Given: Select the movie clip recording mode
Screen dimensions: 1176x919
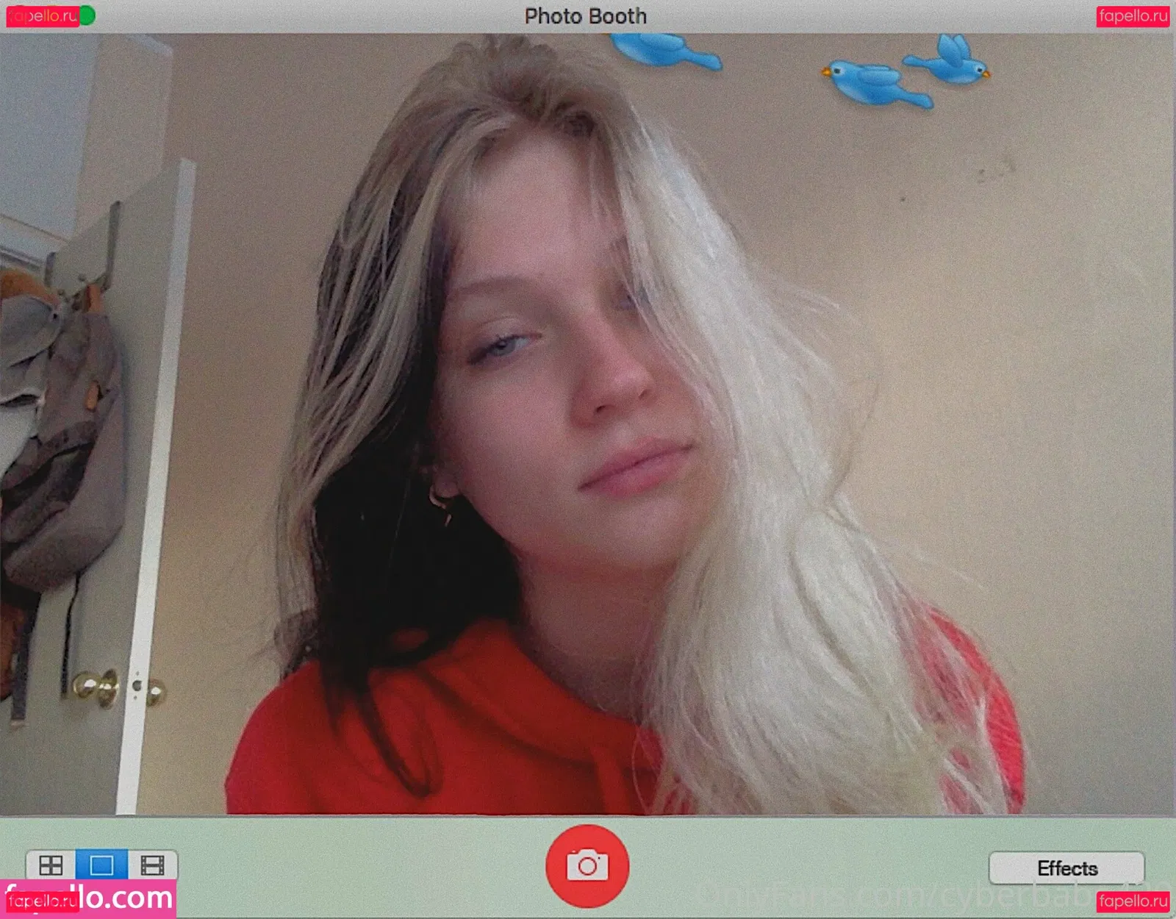Looking at the screenshot, I should pyautogui.click(x=152, y=865).
